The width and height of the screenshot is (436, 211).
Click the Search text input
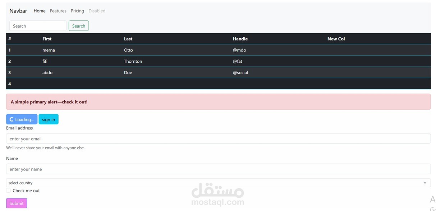[x=38, y=25]
